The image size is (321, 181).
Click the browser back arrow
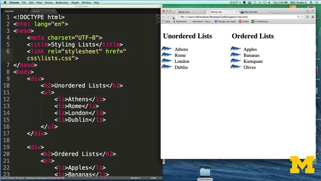coord(163,17)
